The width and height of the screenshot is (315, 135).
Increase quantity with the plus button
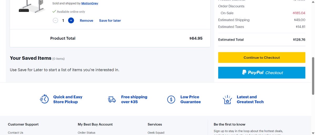(71, 20)
